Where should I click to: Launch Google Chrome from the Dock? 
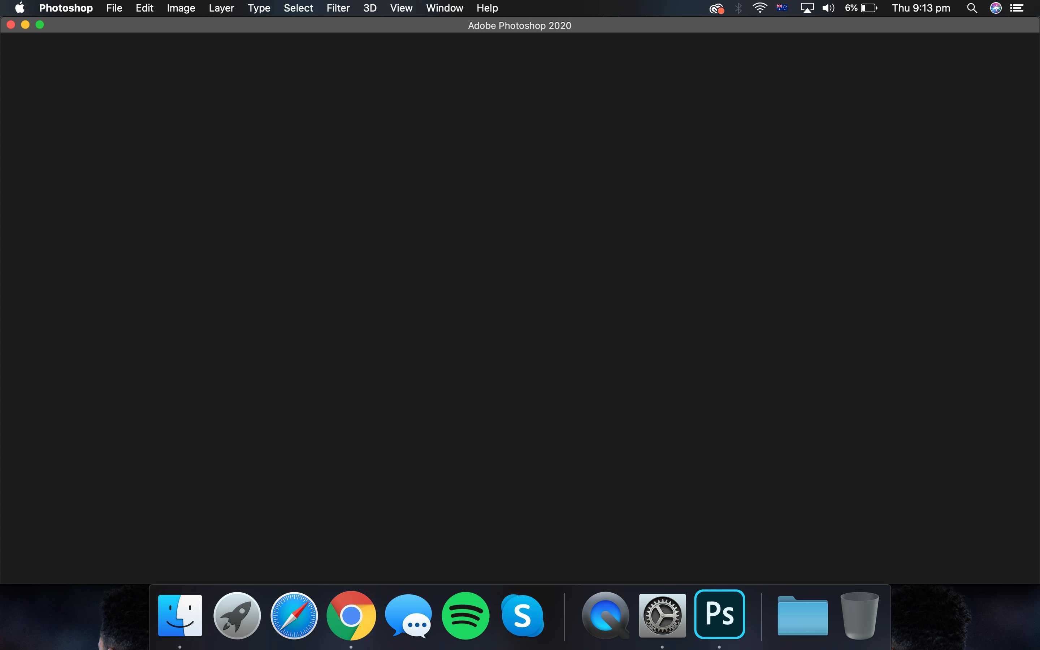[x=351, y=616]
